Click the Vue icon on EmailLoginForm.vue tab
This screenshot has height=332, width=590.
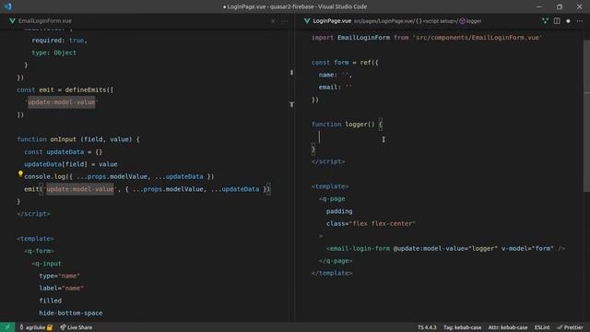tap(12, 21)
